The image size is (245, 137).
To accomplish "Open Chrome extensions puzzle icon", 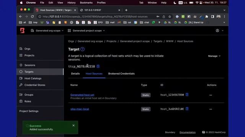I will point(207,16).
